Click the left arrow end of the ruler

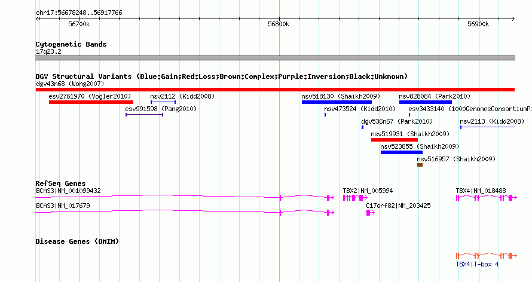pyautogui.click(x=38, y=19)
